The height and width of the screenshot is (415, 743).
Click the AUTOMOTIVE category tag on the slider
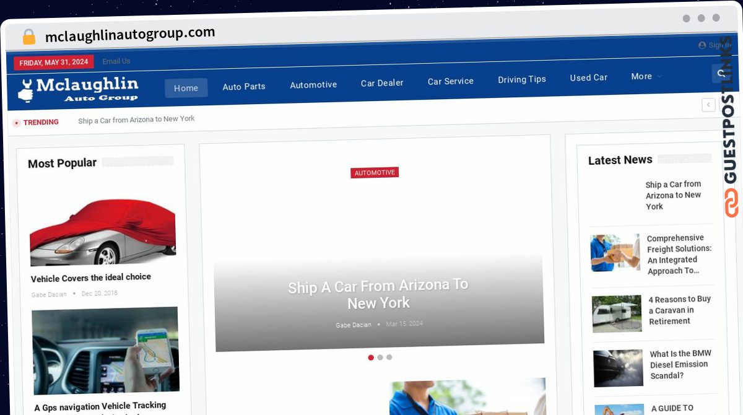375,173
